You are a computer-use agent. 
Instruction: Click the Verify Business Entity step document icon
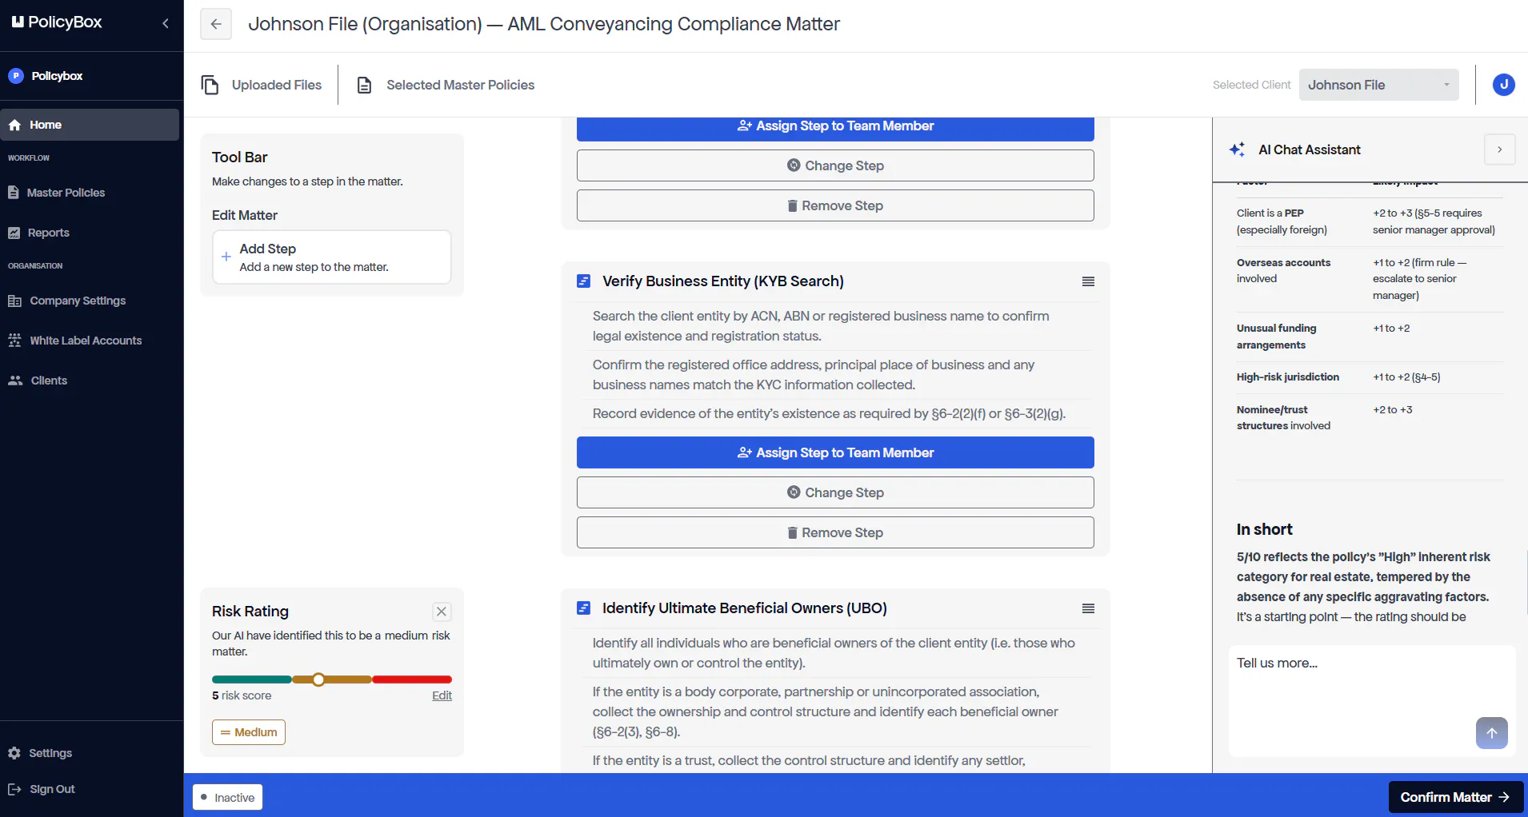pos(584,281)
